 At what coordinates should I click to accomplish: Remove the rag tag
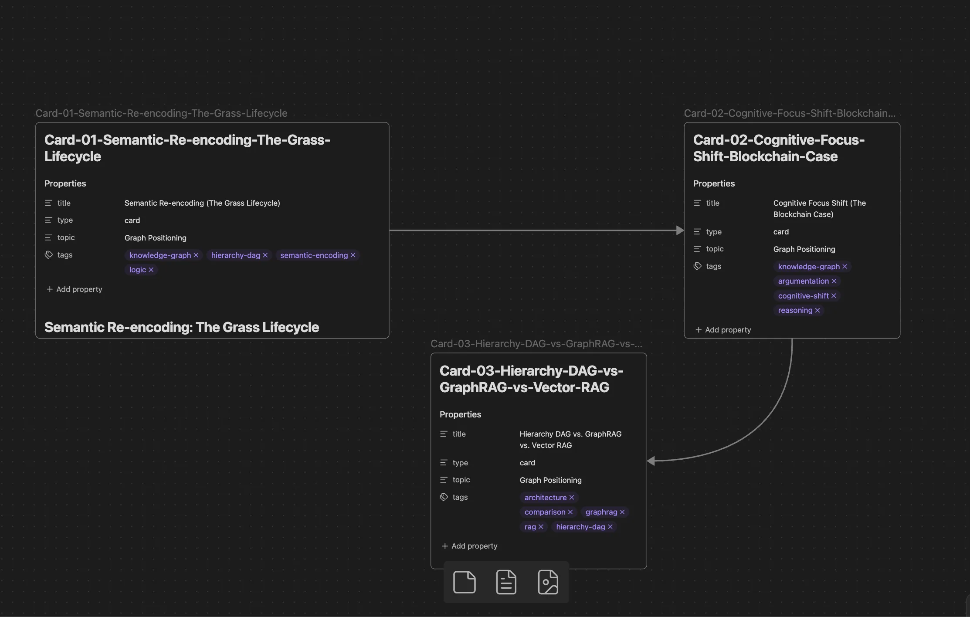[x=541, y=527]
